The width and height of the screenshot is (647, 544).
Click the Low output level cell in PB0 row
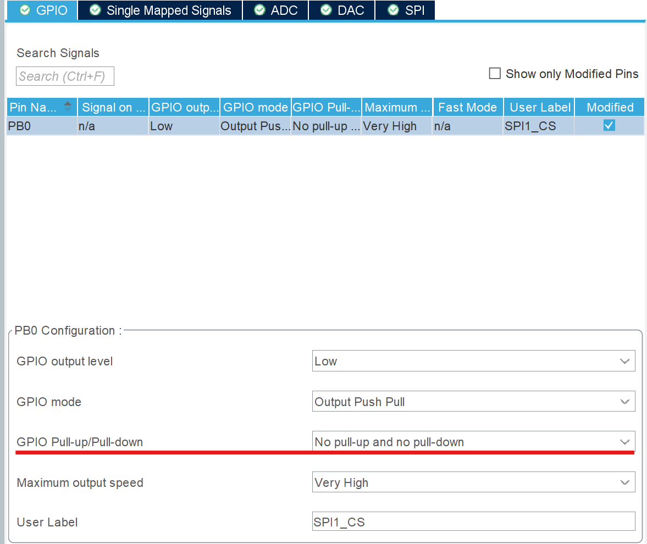(x=184, y=126)
